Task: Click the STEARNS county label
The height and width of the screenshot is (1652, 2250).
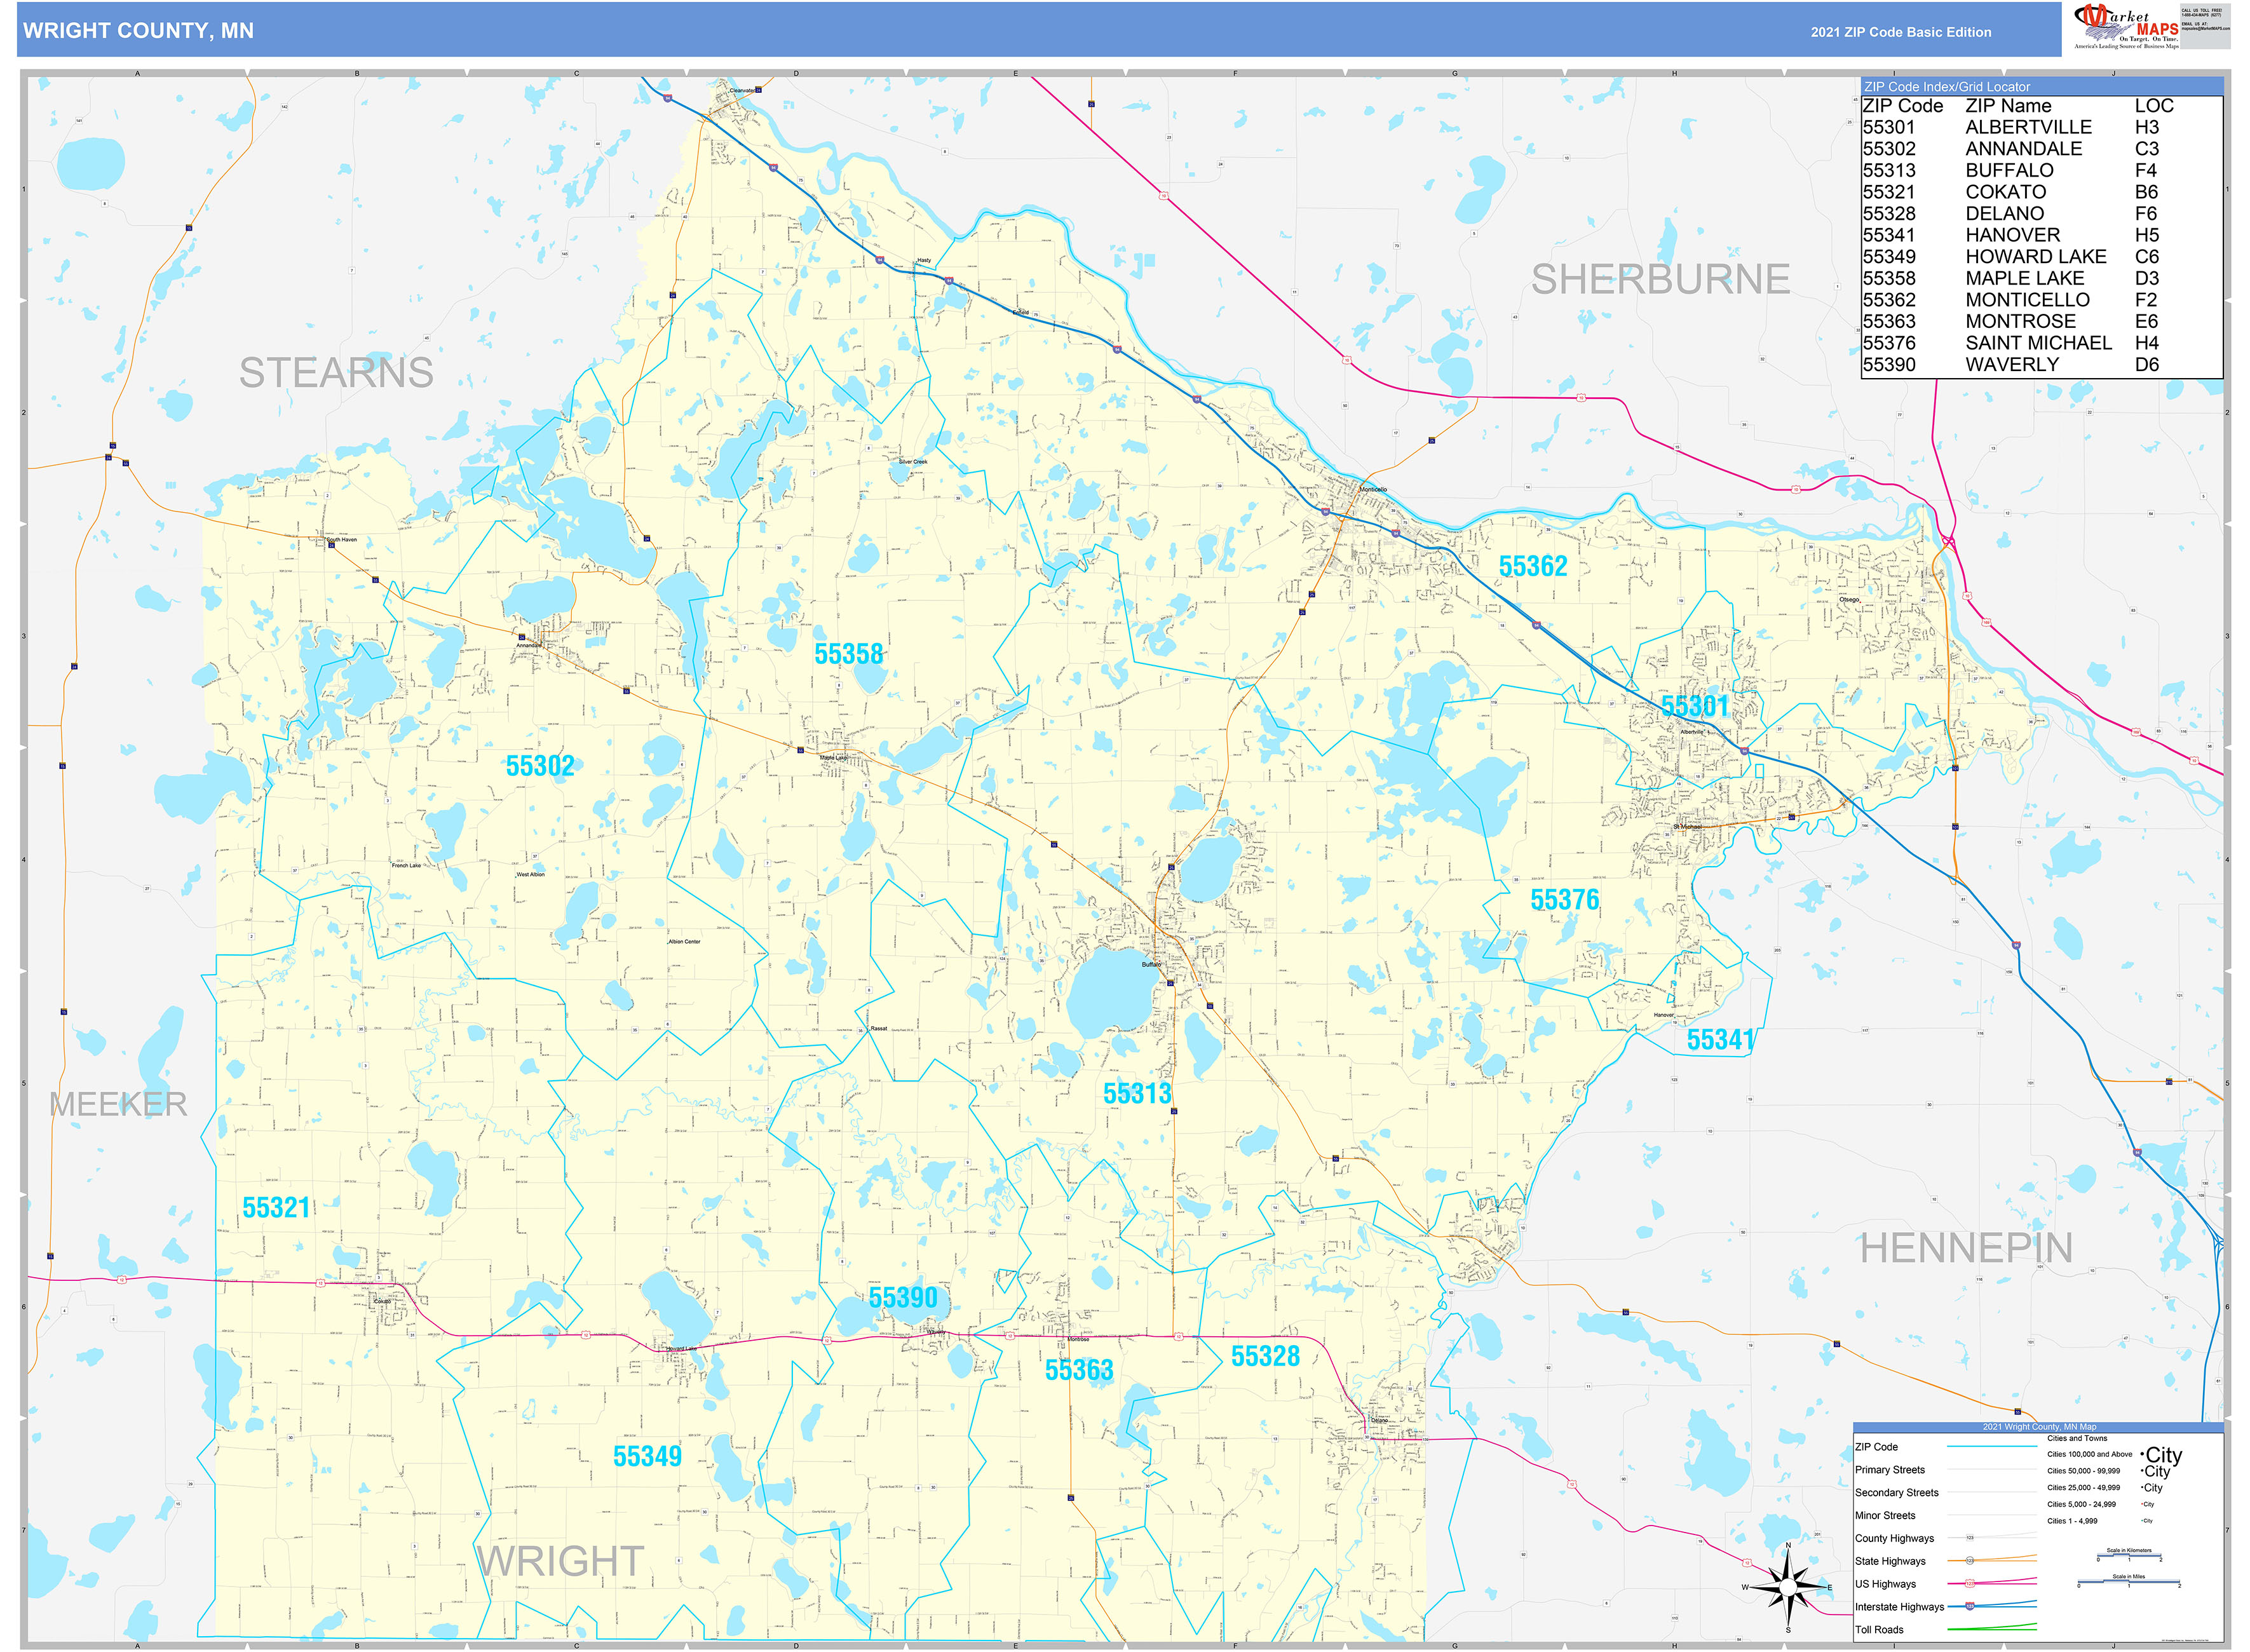Action: [x=336, y=373]
